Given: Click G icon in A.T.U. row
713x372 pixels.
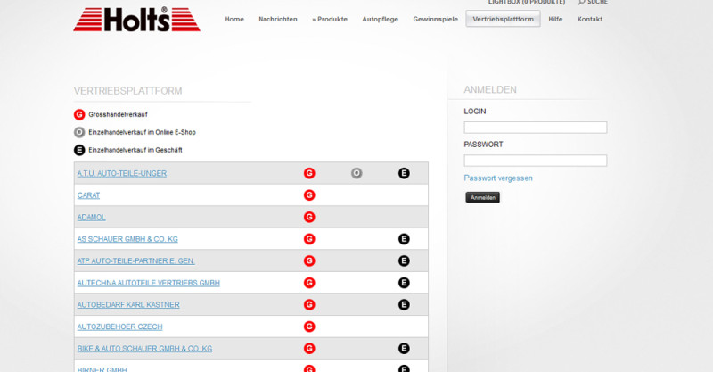Looking at the screenshot, I should coord(309,173).
